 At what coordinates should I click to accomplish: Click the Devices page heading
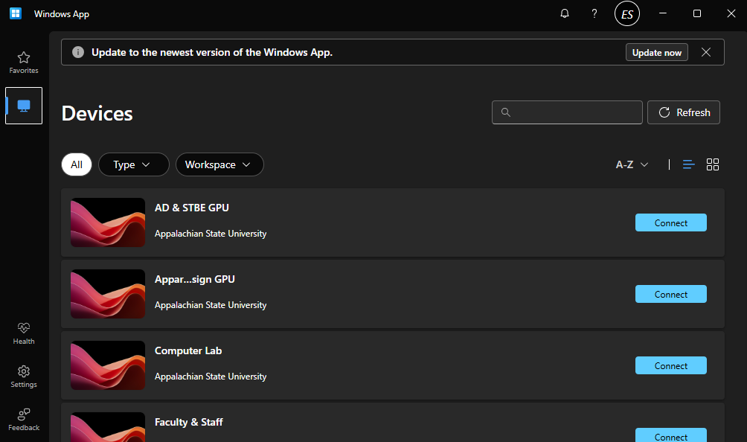tap(97, 113)
